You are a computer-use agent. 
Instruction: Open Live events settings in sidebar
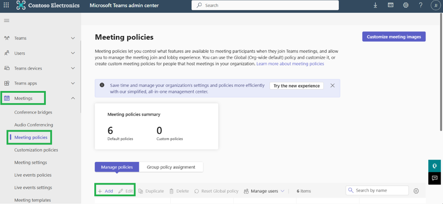[x=33, y=187]
